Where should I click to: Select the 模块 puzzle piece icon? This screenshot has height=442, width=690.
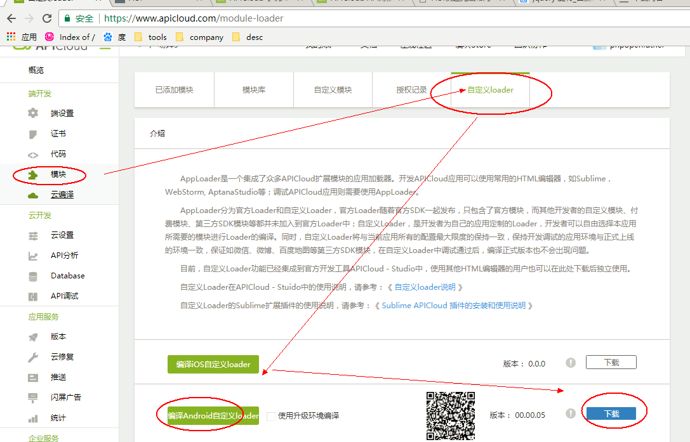(33, 174)
